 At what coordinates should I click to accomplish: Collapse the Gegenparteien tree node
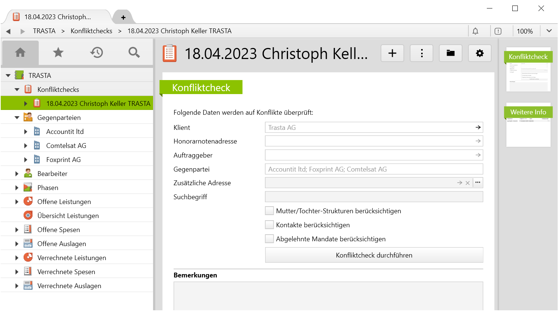[x=17, y=118]
